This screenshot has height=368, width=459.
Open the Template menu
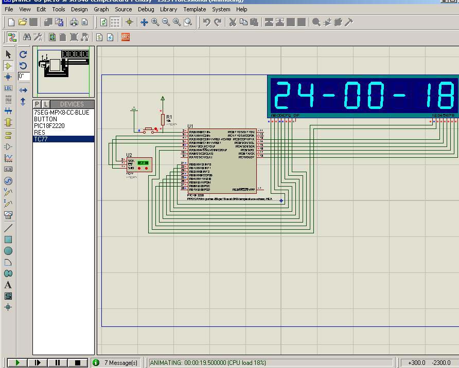coord(195,9)
